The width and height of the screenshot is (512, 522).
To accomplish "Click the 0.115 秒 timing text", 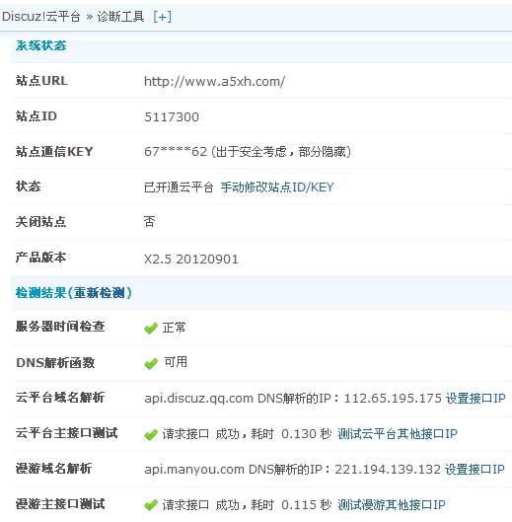I will (x=307, y=505).
